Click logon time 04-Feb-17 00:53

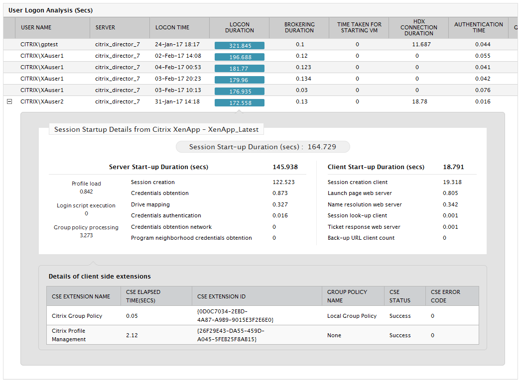178,67
